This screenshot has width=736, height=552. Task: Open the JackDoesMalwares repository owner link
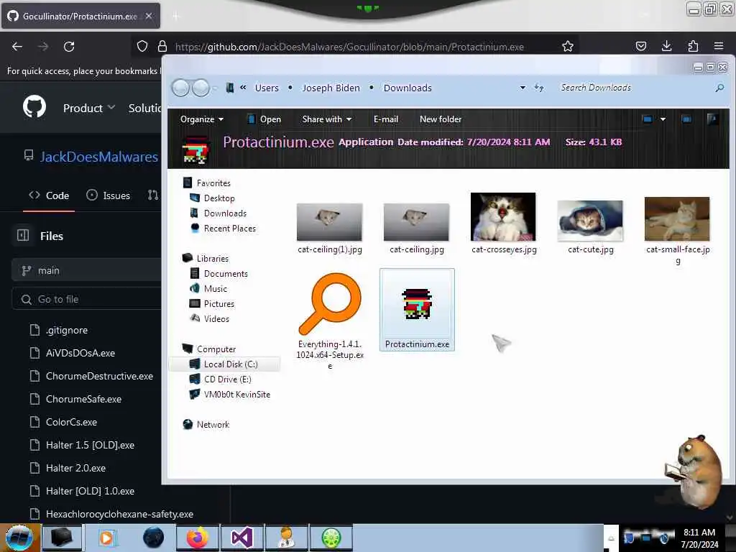pyautogui.click(x=99, y=157)
